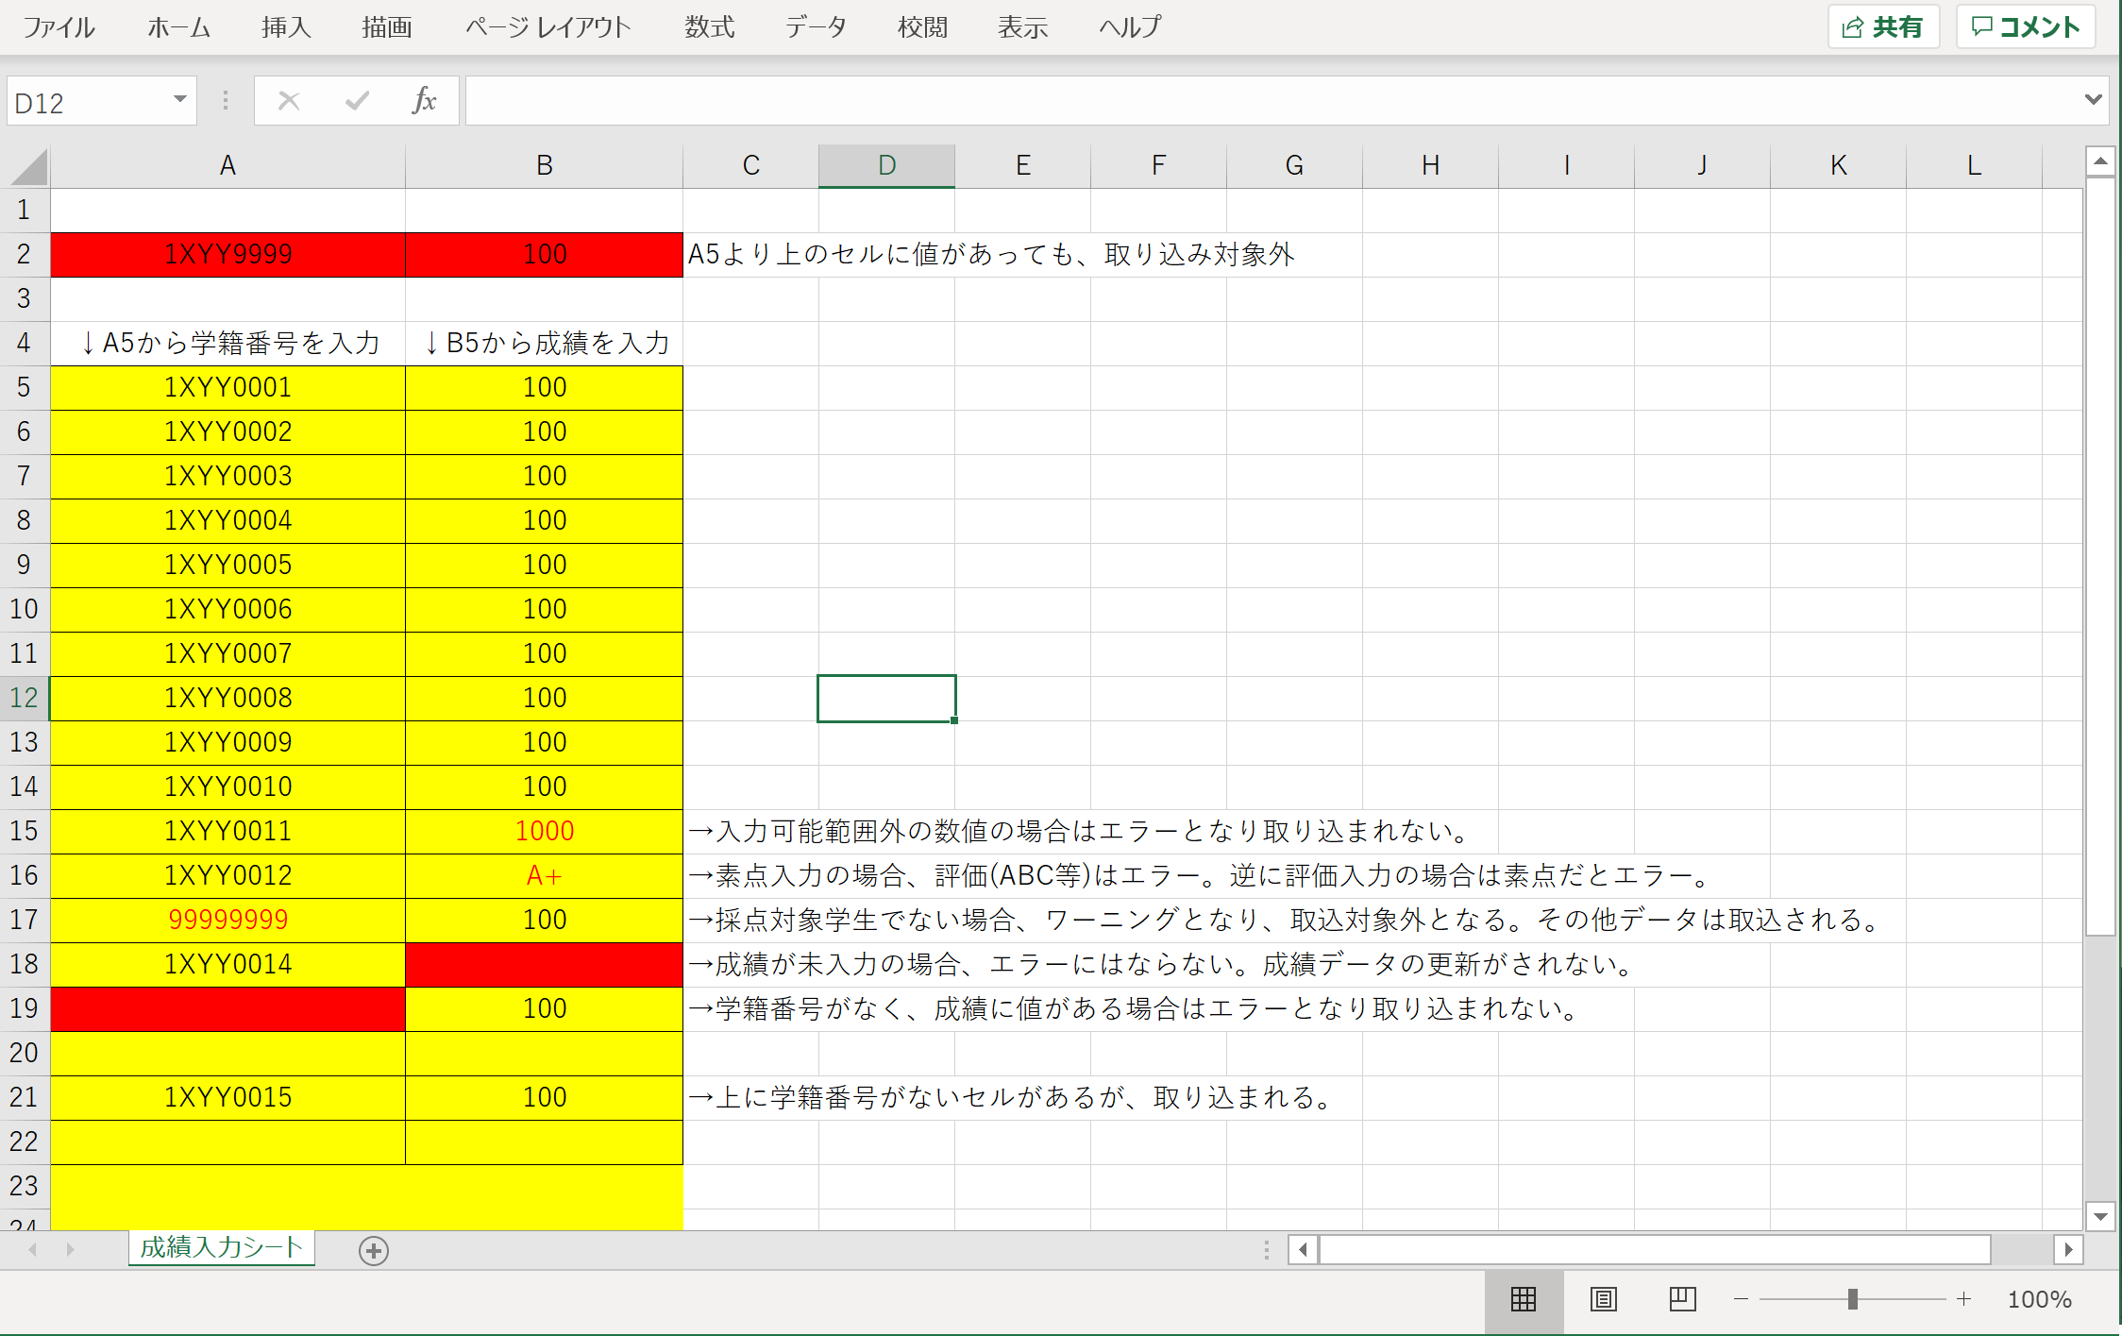Click vertical scrollbar up arrow
Image resolution: width=2122 pixels, height=1336 pixels.
2100,161
